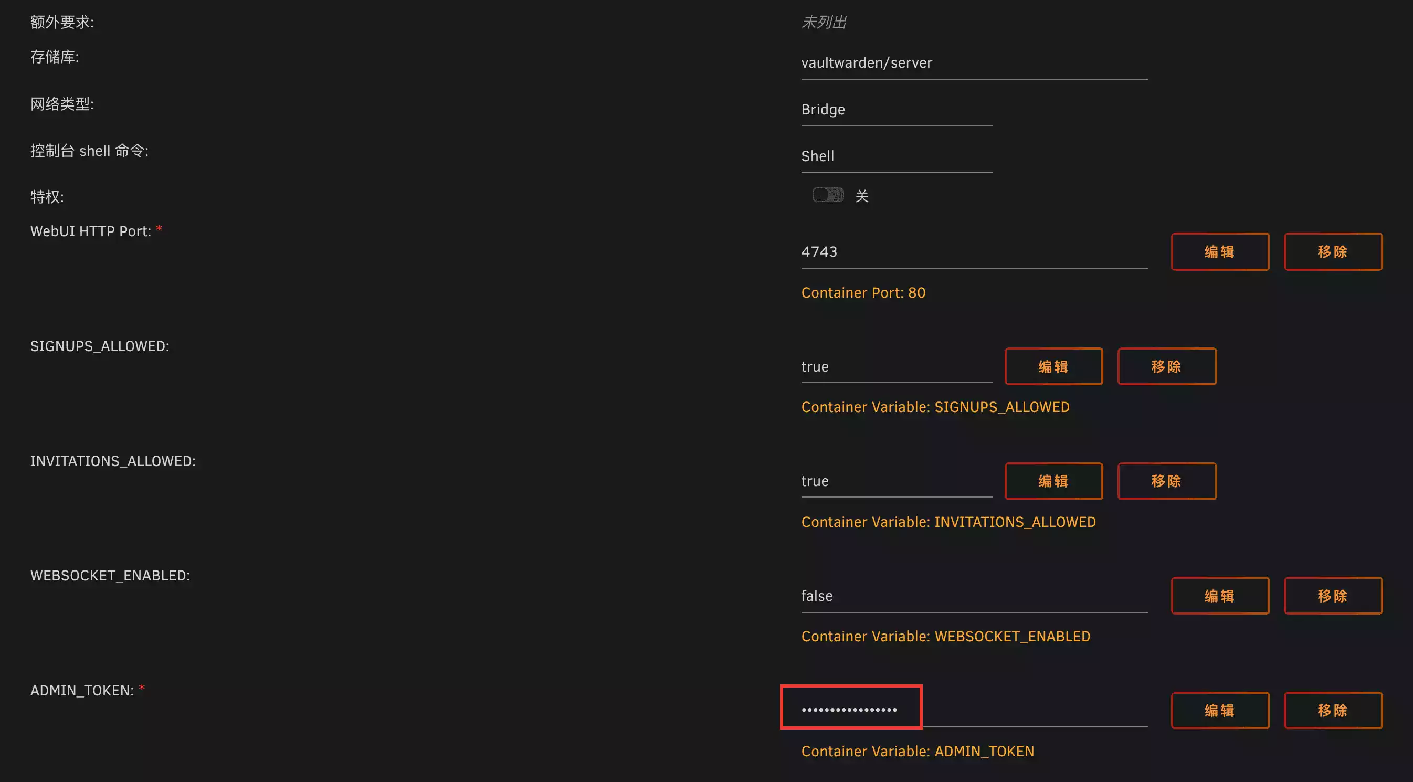The width and height of the screenshot is (1413, 782).
Task: Click the WebUI HTTP Port 4743 field
Action: click(x=974, y=252)
